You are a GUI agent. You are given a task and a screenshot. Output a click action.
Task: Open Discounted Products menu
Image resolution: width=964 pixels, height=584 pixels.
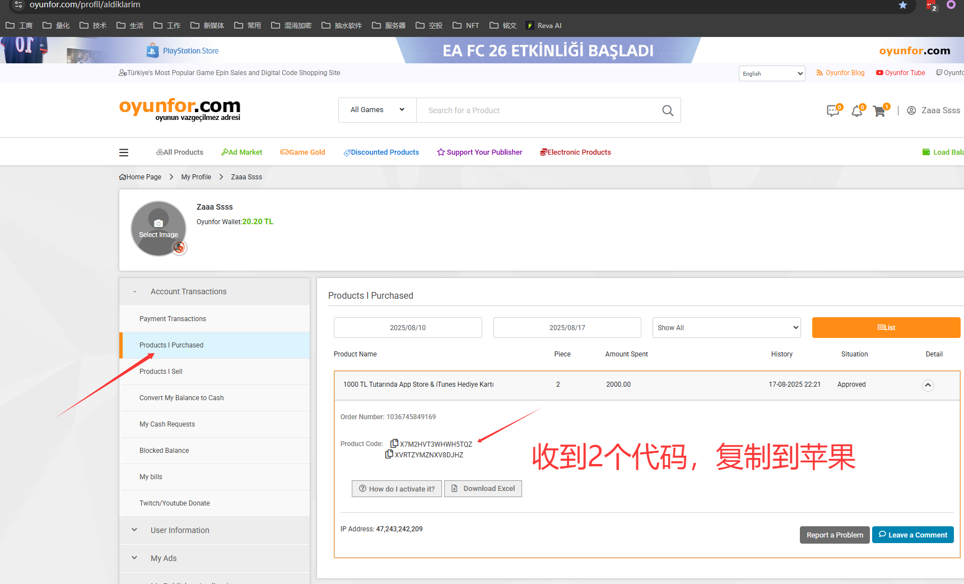click(381, 152)
